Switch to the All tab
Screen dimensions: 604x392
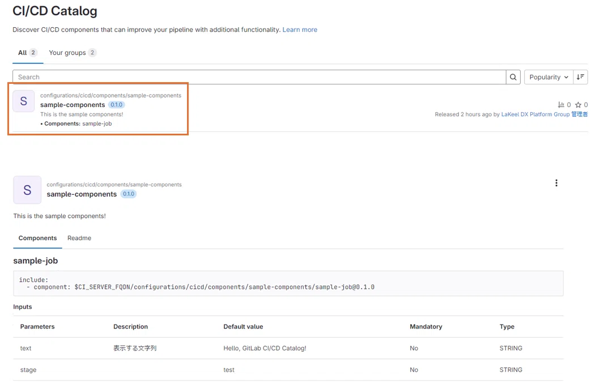tap(28, 53)
